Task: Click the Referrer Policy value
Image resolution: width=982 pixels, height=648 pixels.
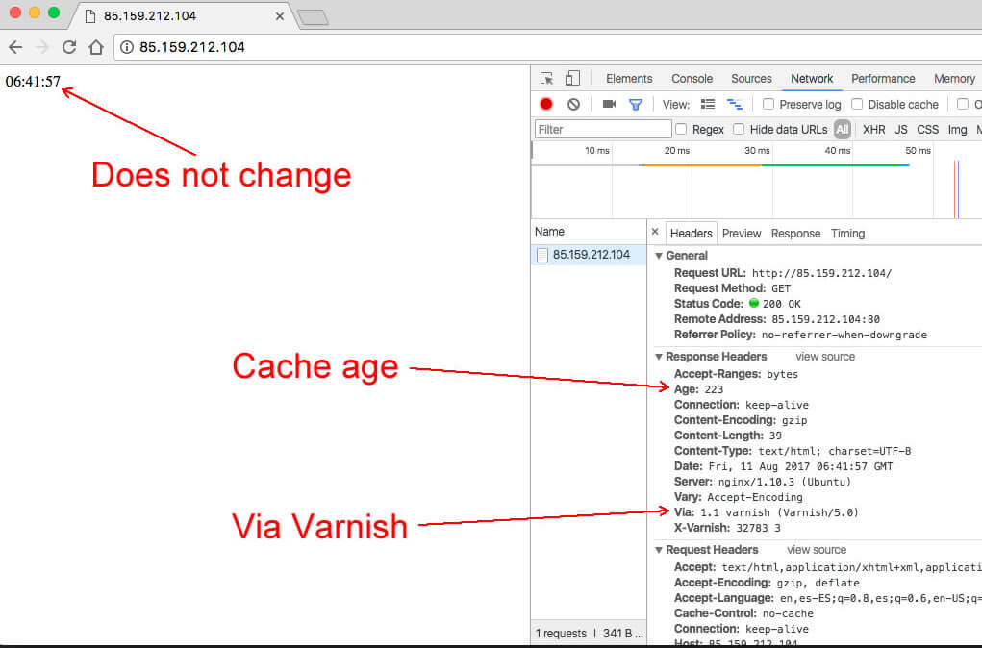Action: click(844, 335)
